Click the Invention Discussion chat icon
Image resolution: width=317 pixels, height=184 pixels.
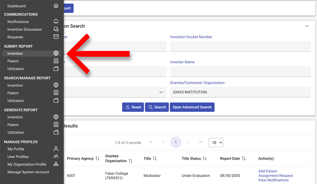(56, 29)
